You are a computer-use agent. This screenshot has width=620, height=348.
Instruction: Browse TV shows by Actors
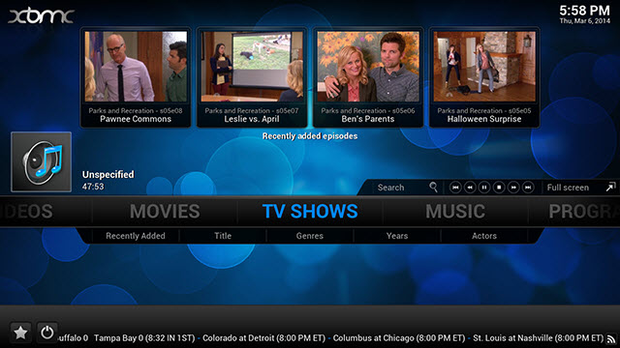click(x=484, y=236)
